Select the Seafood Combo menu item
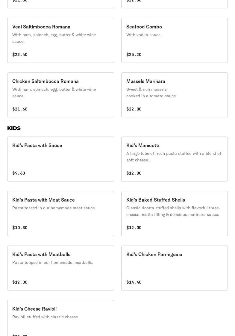 (174, 40)
